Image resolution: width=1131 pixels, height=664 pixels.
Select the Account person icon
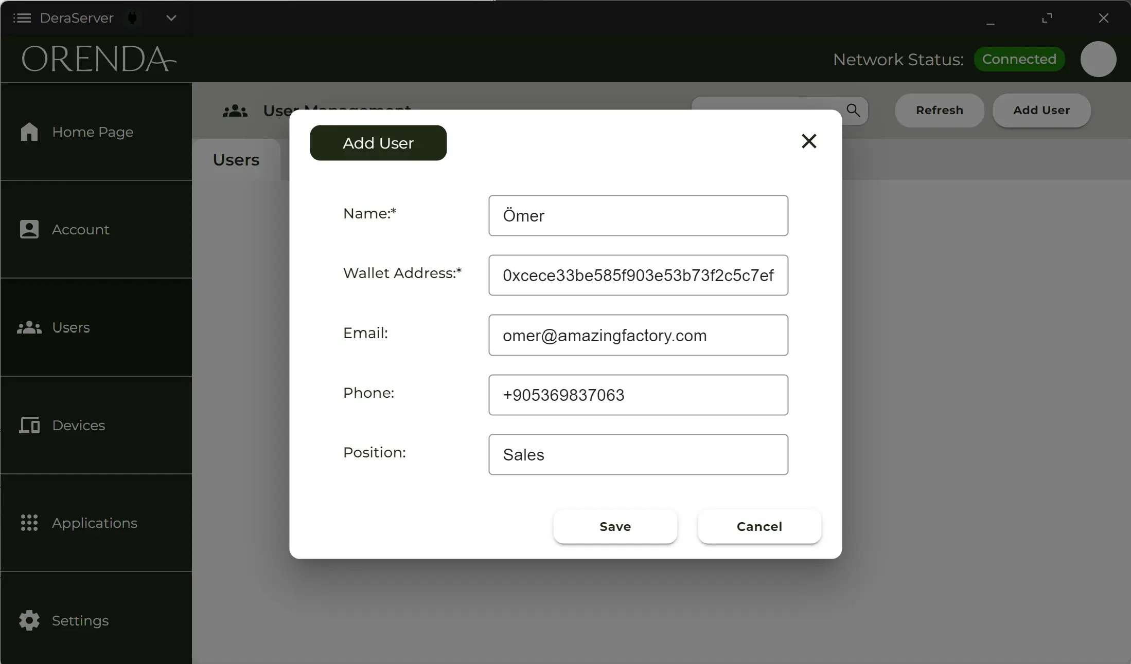pyautogui.click(x=29, y=230)
